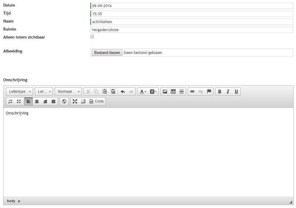Toggle underline formatting
This screenshot has height=208, width=296.
[x=236, y=92]
